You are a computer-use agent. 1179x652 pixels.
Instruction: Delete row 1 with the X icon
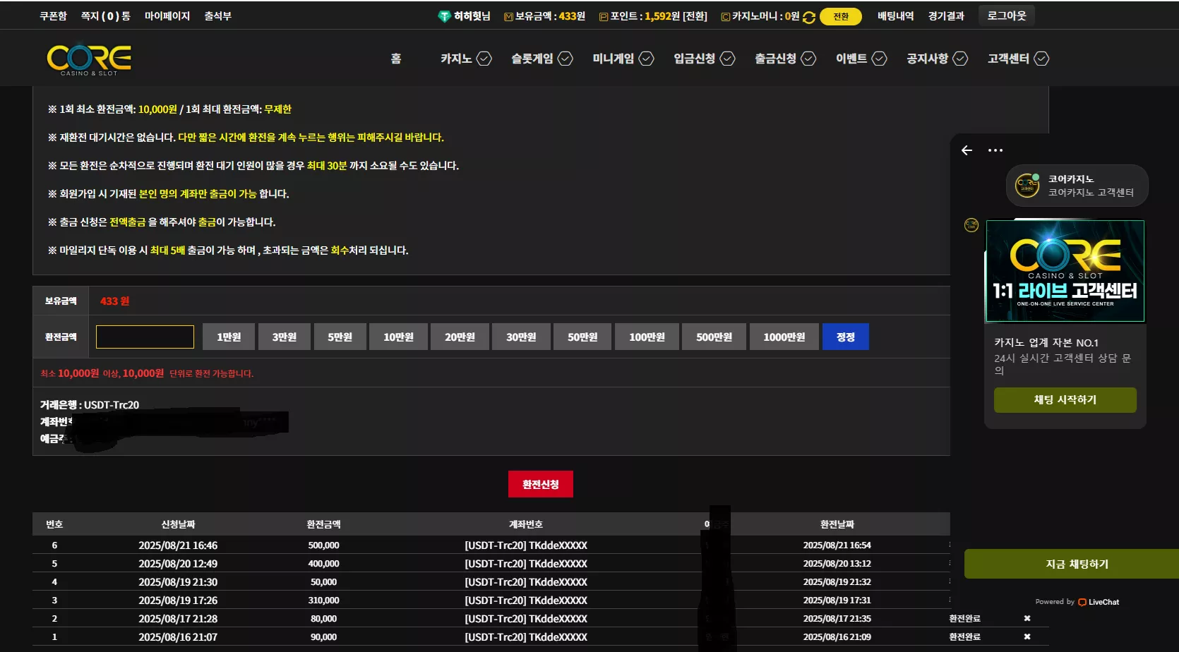(x=1027, y=637)
